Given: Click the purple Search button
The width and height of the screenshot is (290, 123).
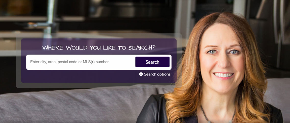Looking at the screenshot, I should (153, 62).
